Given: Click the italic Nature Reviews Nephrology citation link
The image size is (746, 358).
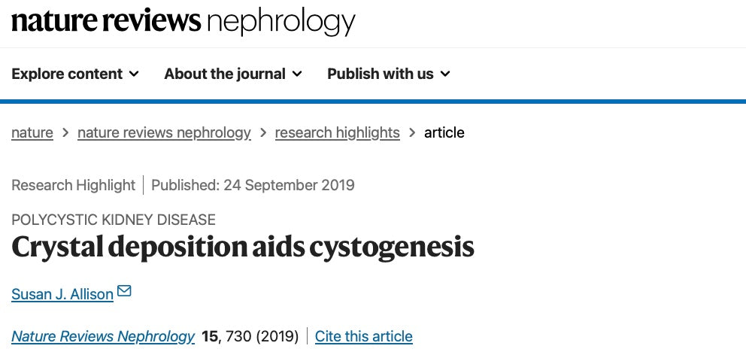Looking at the screenshot, I should (103, 336).
